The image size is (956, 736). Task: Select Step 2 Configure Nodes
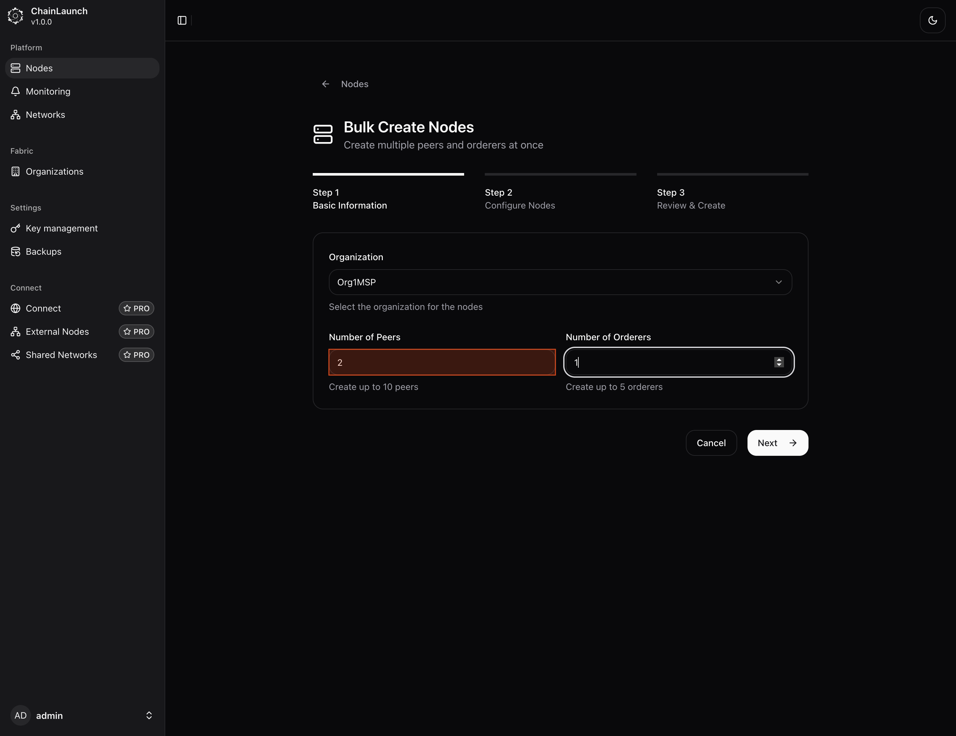pyautogui.click(x=520, y=199)
